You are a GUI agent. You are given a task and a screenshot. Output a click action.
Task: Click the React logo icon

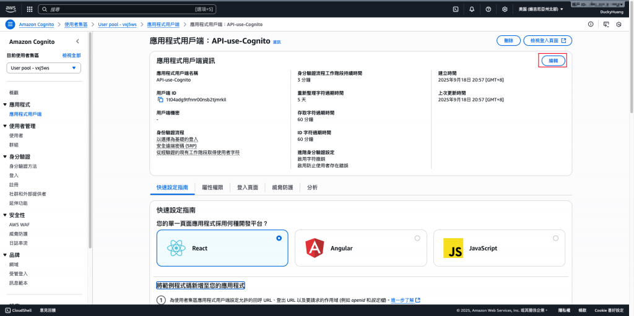pyautogui.click(x=176, y=248)
